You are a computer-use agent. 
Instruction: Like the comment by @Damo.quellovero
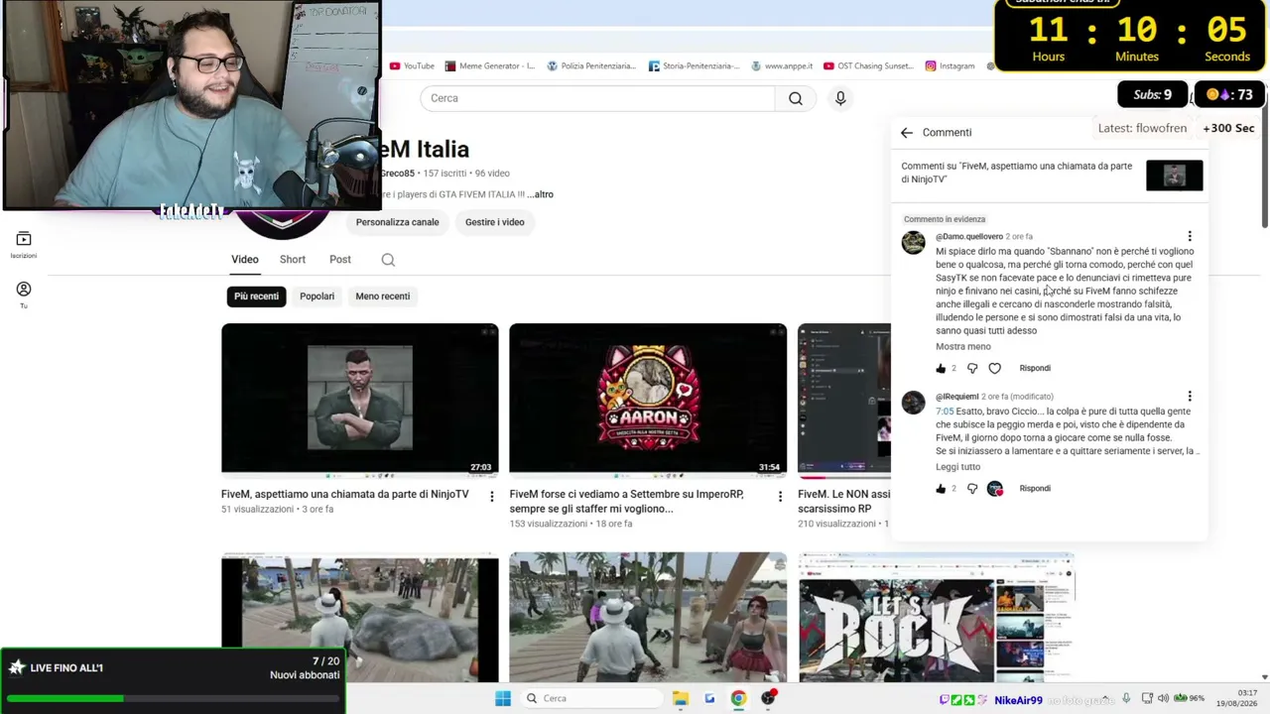coord(941,368)
